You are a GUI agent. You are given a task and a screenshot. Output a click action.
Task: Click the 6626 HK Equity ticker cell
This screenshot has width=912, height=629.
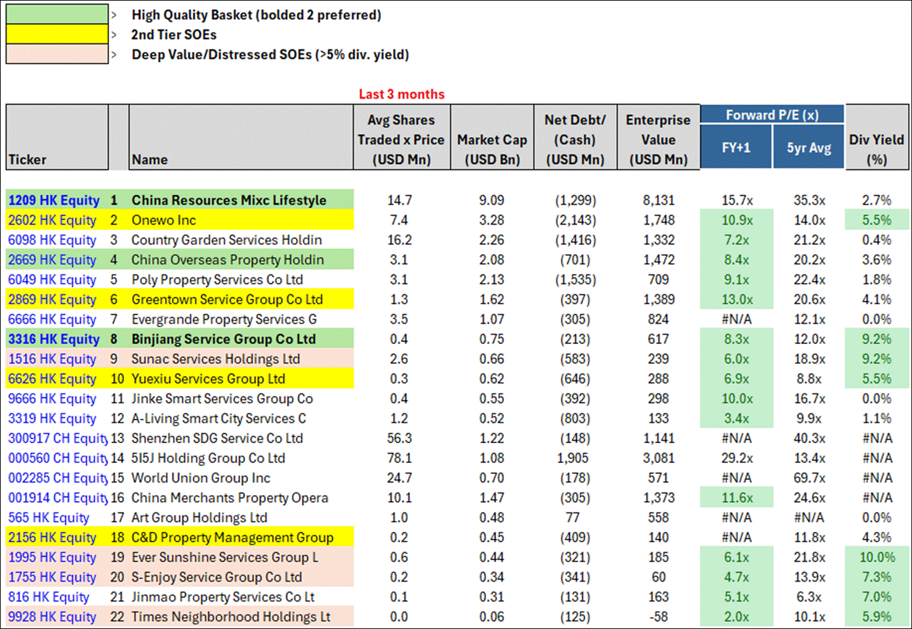pyautogui.click(x=57, y=379)
